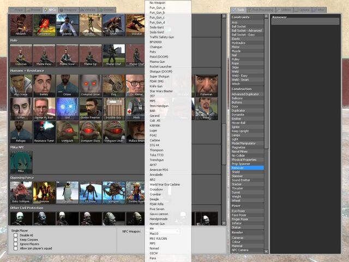The width and height of the screenshot is (349, 262).
Task: Spawn the Scientist NPC
Action: (x=67, y=25)
